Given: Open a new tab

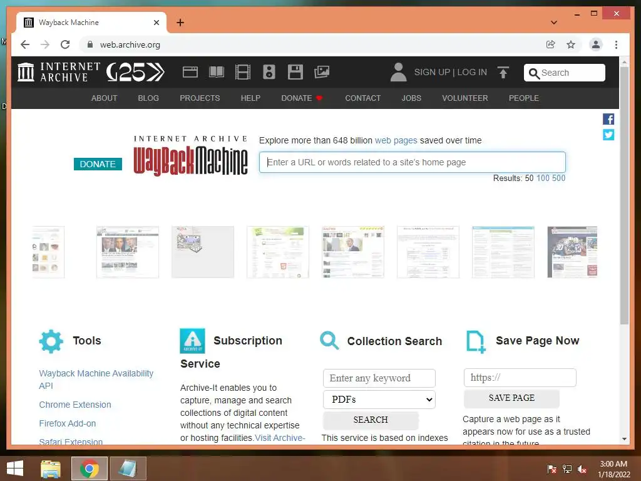Looking at the screenshot, I should 180,23.
